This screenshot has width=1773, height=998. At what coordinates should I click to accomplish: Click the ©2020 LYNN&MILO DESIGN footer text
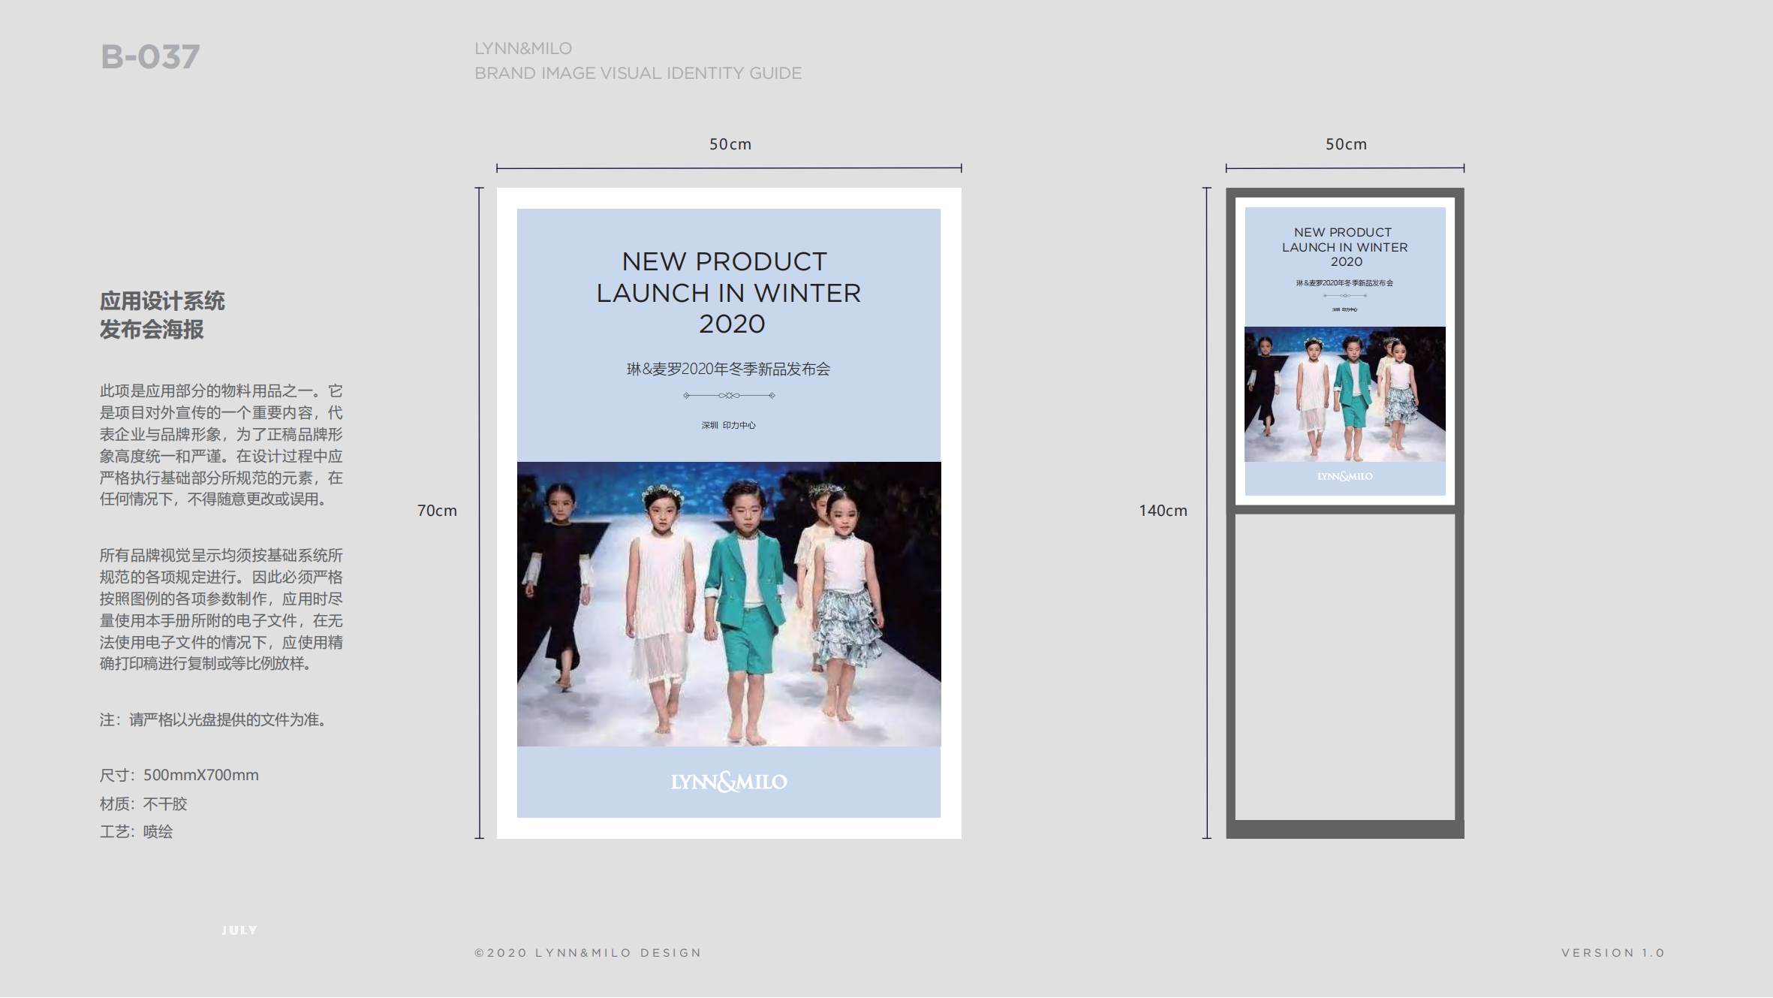click(x=588, y=953)
